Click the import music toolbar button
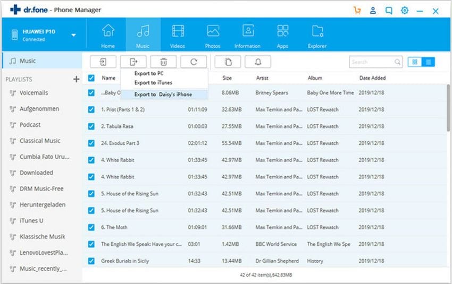The width and height of the screenshot is (452, 284). pyautogui.click(x=103, y=62)
